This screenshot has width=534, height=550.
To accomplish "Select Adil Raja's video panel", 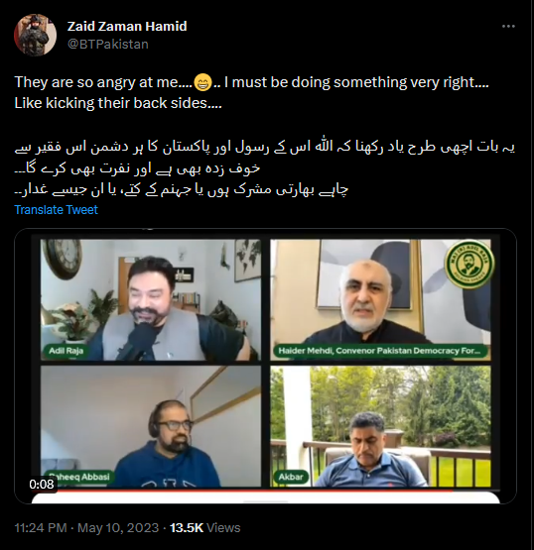I will (151, 300).
